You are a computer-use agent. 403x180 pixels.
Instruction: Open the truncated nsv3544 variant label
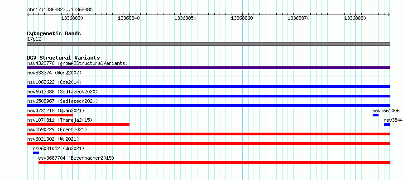coord(393,120)
